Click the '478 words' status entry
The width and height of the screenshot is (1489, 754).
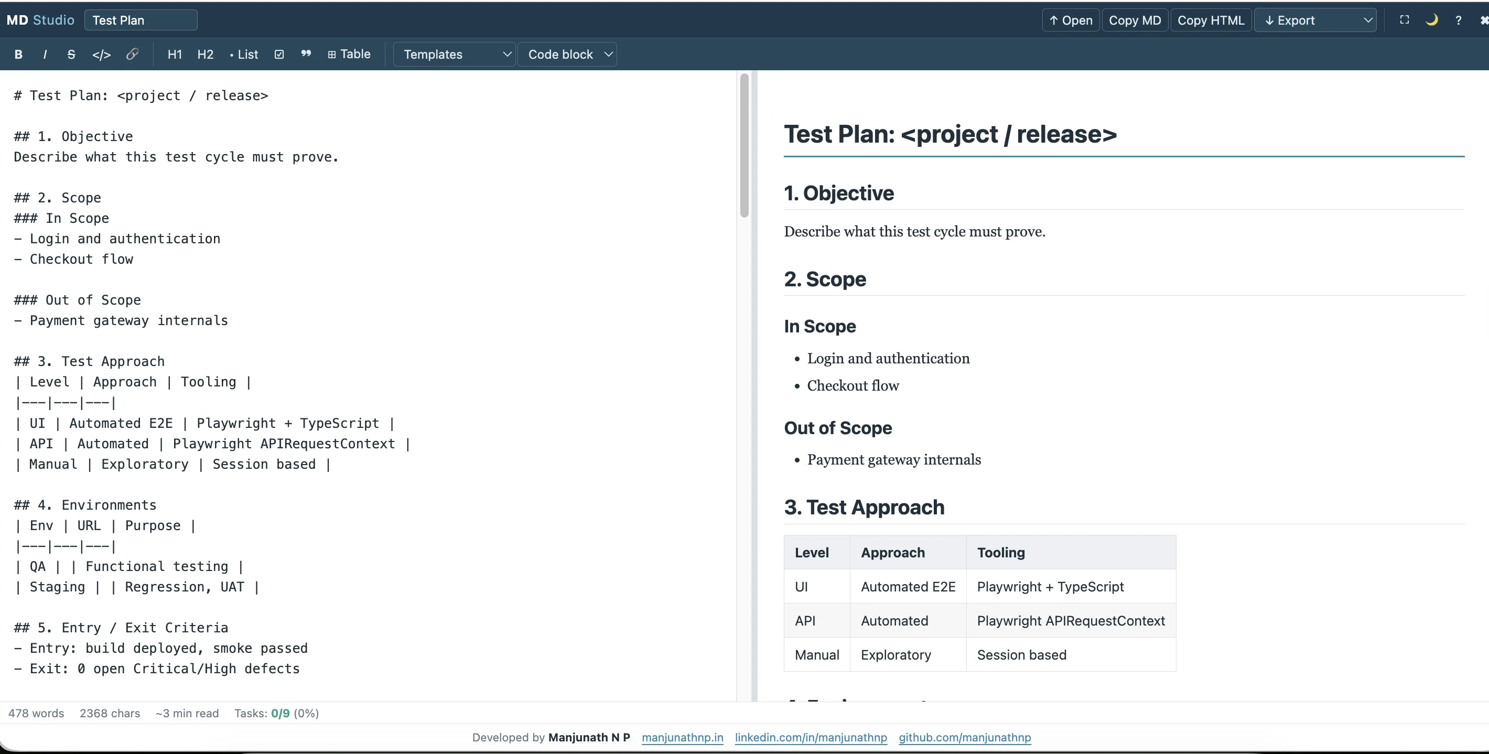point(36,713)
